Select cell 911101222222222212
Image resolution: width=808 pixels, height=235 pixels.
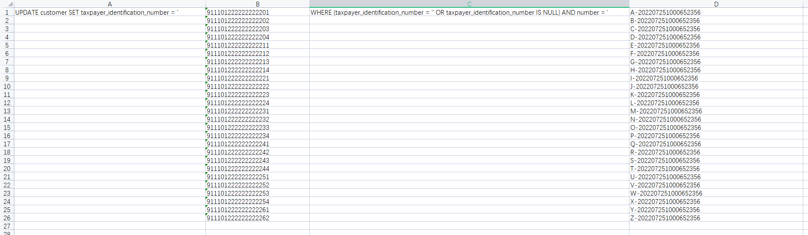pos(258,53)
